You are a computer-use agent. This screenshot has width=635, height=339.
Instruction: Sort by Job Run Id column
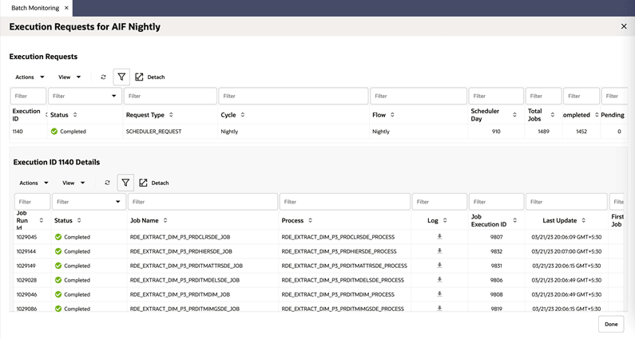[41, 220]
